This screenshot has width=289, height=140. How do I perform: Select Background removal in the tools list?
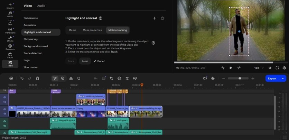(36, 46)
